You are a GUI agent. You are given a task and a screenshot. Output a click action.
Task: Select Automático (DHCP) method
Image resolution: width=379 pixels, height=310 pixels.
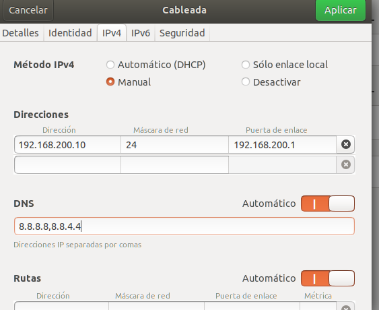156,65
